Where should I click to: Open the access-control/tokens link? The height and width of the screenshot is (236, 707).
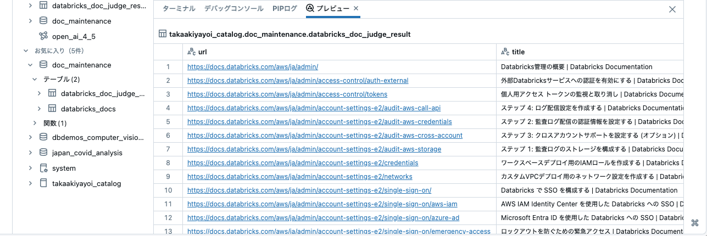287,94
